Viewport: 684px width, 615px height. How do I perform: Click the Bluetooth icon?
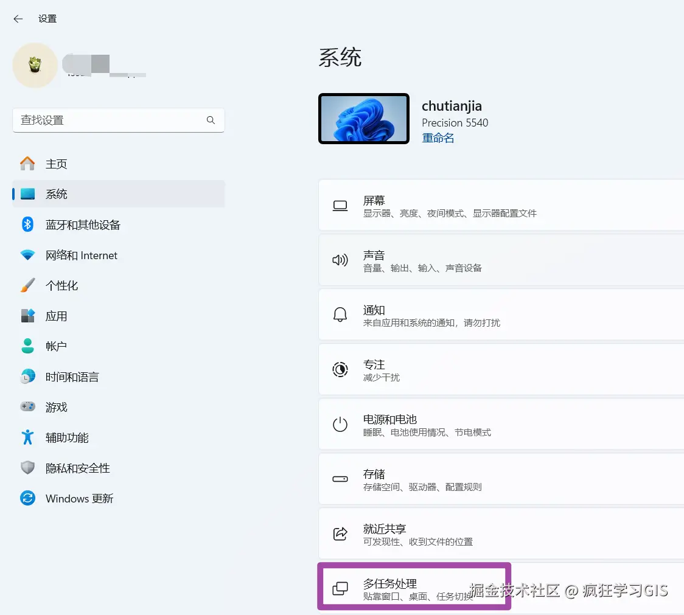pos(27,224)
